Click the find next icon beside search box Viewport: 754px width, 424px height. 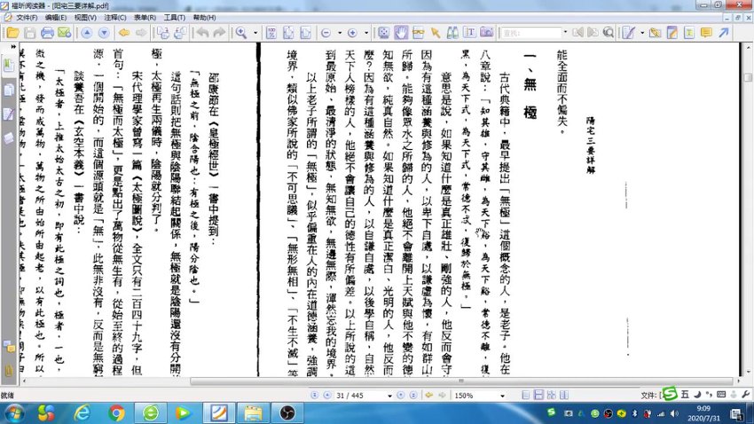593,33
